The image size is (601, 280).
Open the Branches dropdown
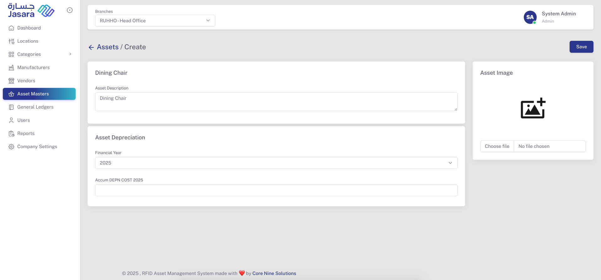pos(155,21)
